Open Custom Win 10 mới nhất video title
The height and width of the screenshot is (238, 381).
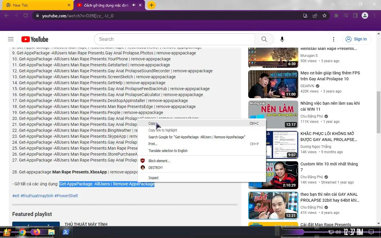tap(329, 167)
